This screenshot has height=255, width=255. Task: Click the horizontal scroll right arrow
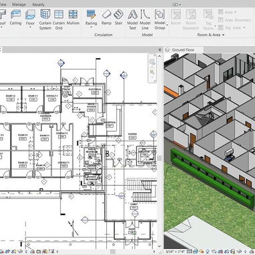pos(154,252)
